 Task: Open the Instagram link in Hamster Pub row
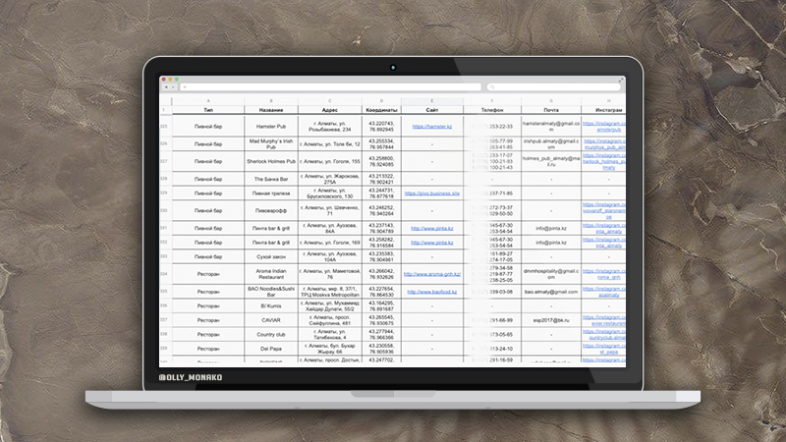point(604,127)
